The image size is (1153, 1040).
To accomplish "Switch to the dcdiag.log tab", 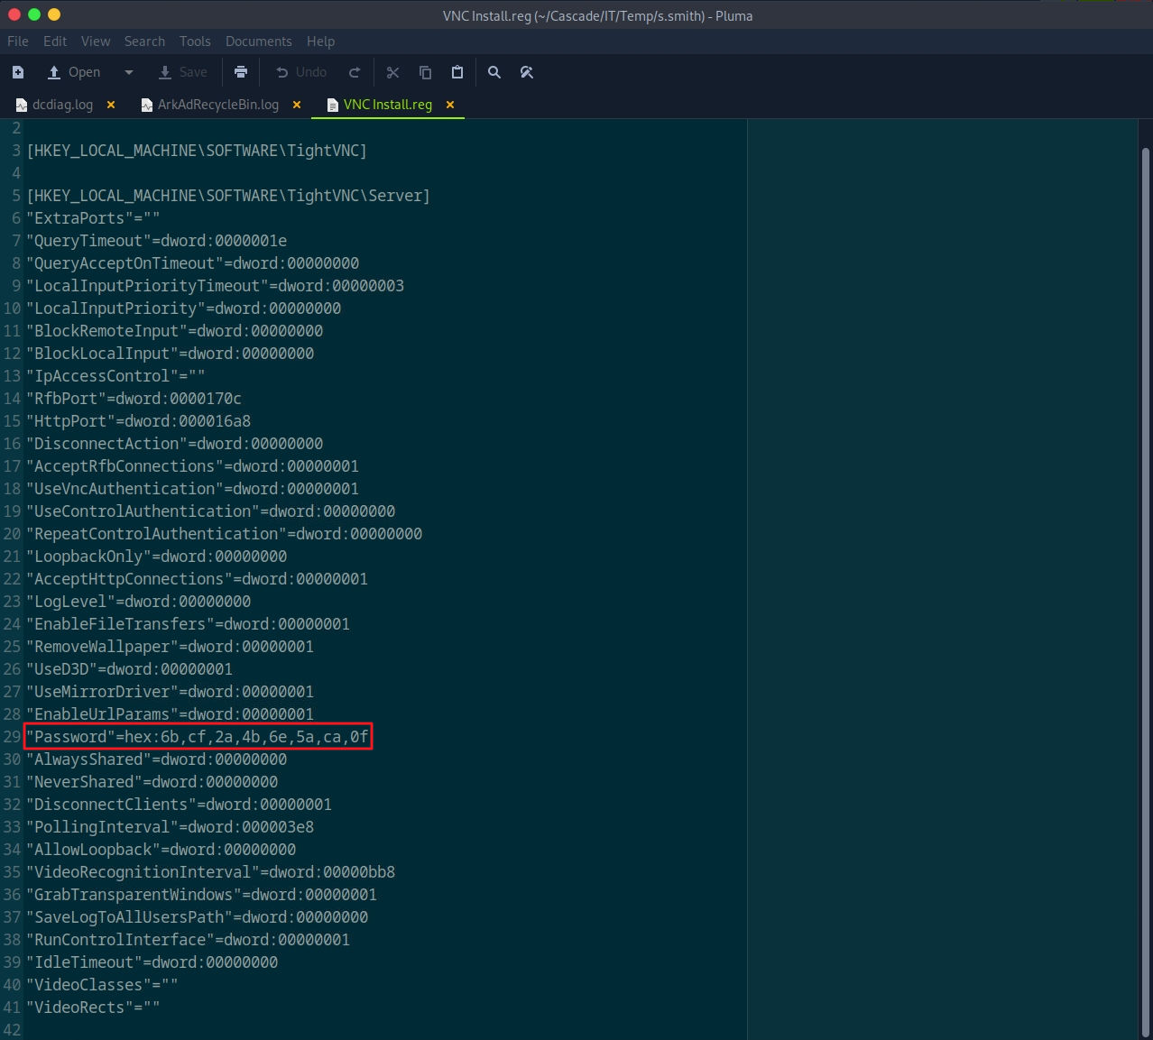I will click(x=62, y=105).
